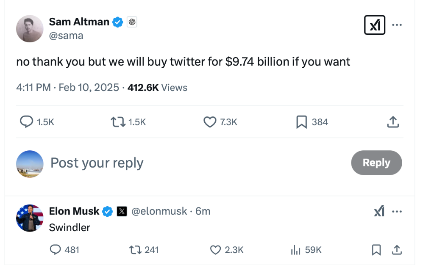The height and width of the screenshot is (265, 434).
Task: Like Elon Musk's reply with 2.3K likes
Action: click(x=216, y=250)
